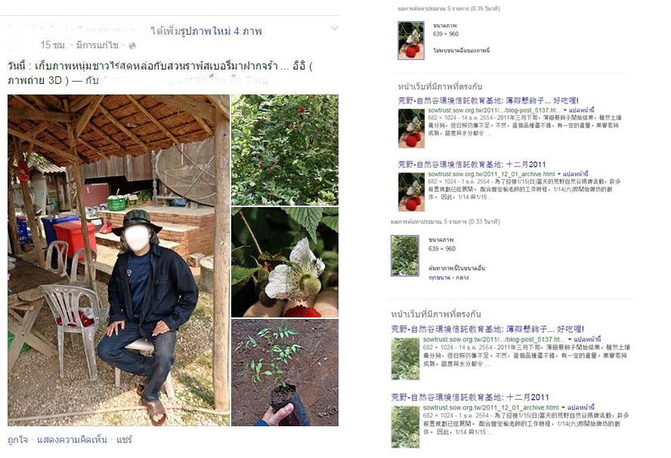
Task: Click แปลหน้านี้ on first search result
Action: coord(582,110)
